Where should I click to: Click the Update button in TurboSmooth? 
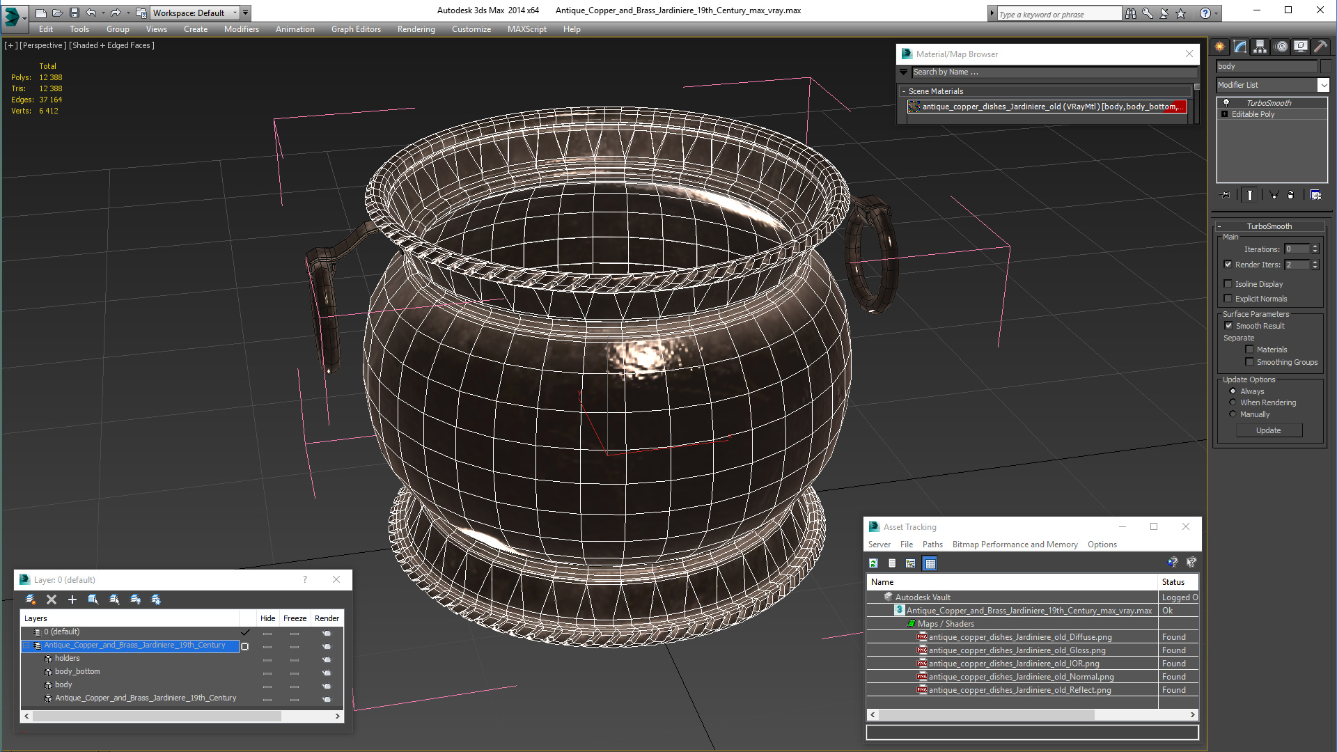(1268, 430)
